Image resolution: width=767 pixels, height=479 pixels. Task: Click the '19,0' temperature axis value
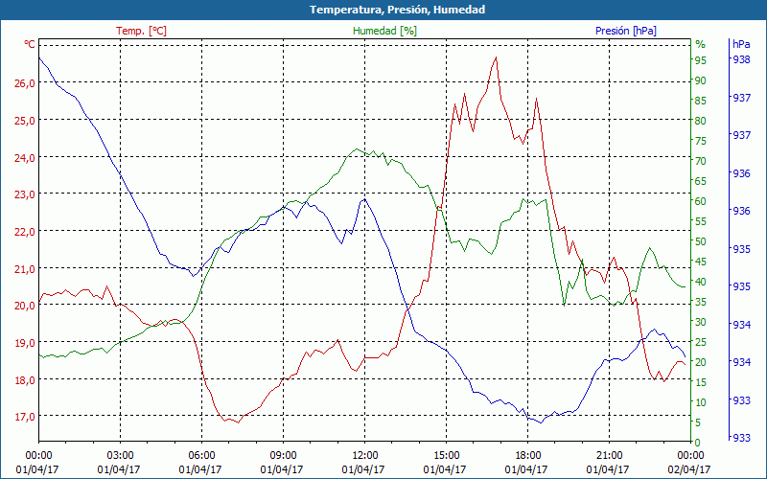[25, 343]
